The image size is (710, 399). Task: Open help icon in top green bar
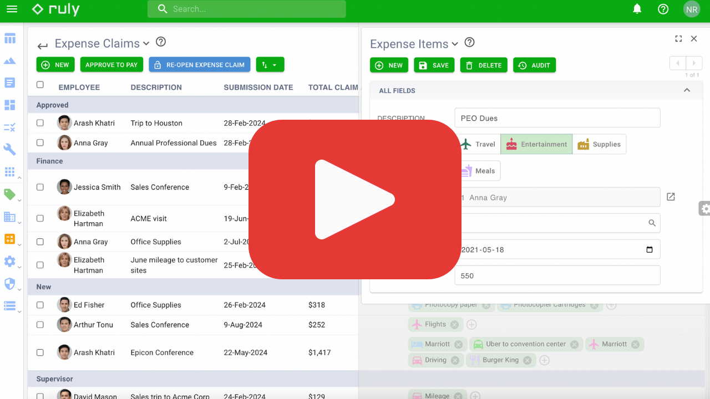[663, 9]
